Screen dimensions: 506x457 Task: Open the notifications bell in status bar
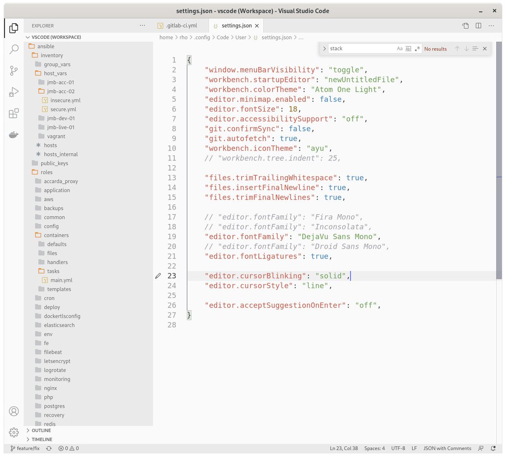[x=493, y=449]
